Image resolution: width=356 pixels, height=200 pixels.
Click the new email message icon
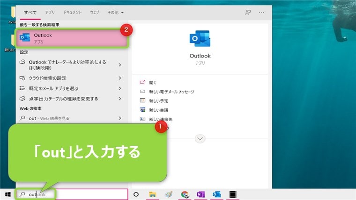(142, 92)
